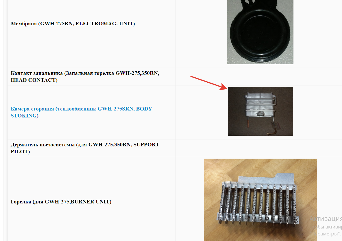Open the black membrane product photo
342x241 pixels.
pos(260,32)
